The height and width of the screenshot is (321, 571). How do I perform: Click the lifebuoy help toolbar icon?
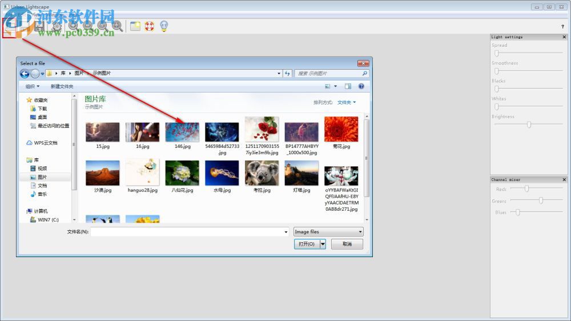coord(150,26)
